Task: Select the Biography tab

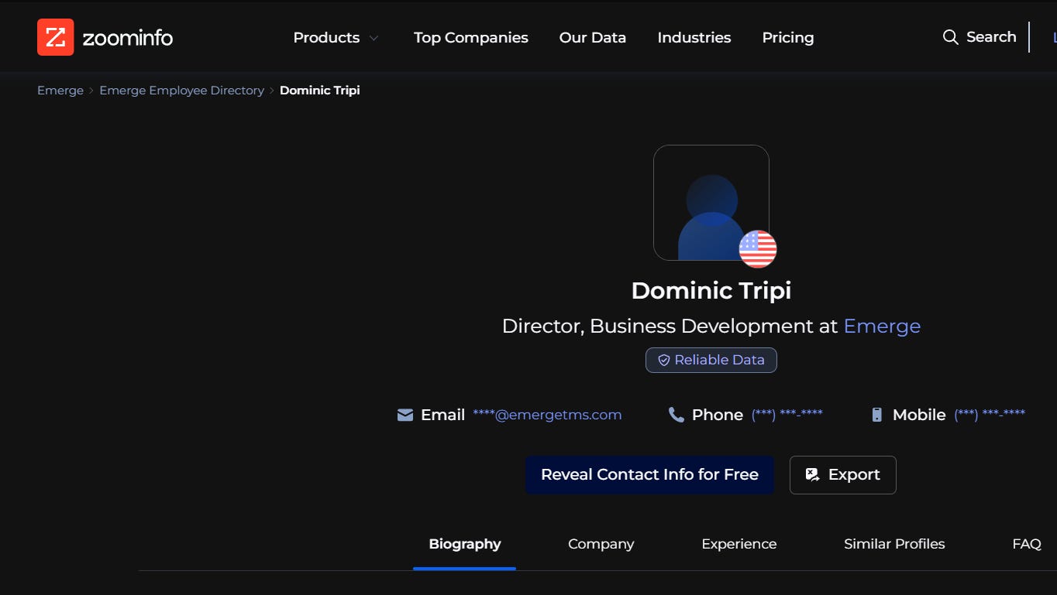Action: 465,544
